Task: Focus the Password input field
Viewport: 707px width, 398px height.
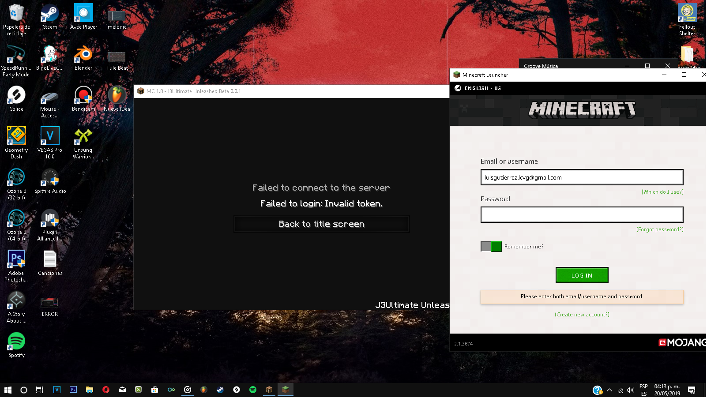Action: point(582,215)
